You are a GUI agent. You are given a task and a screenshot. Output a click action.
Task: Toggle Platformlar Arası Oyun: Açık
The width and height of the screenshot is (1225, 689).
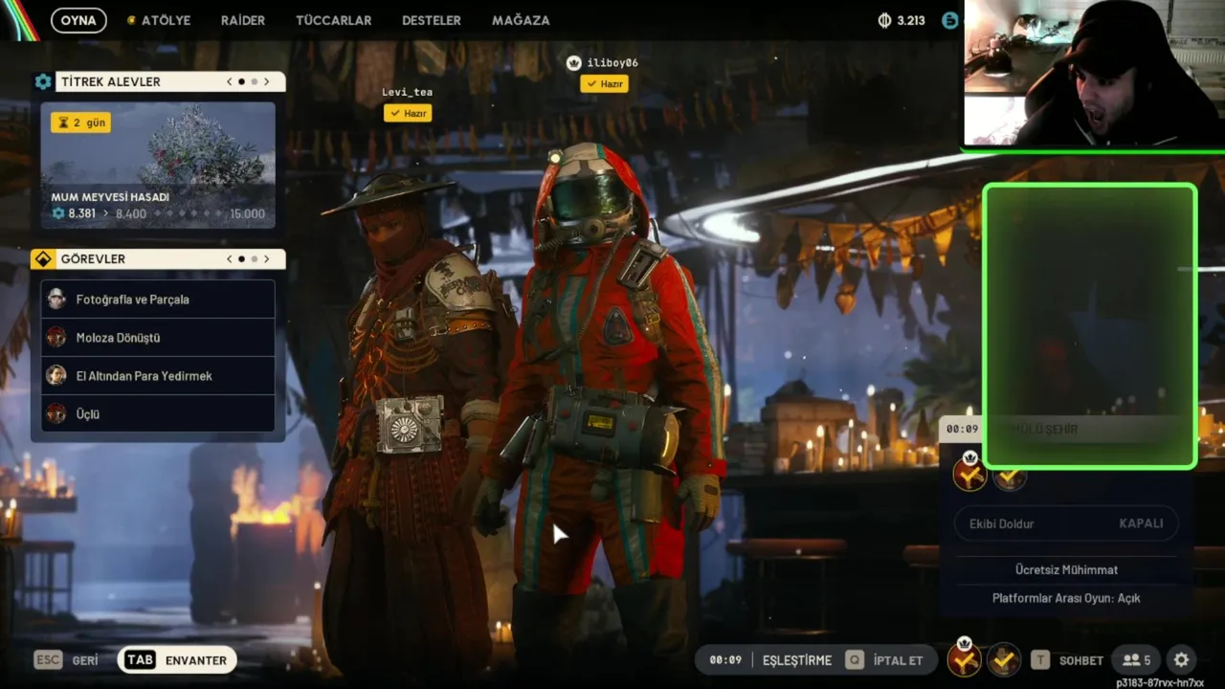coord(1066,598)
